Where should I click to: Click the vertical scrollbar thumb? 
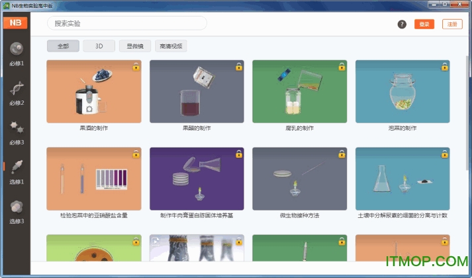[x=467, y=113]
